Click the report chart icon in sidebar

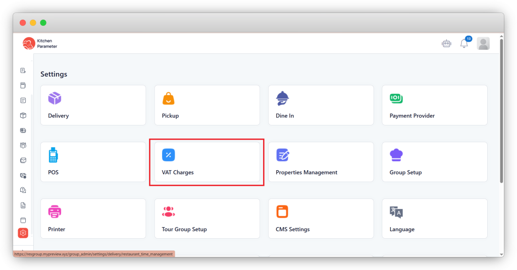23,205
